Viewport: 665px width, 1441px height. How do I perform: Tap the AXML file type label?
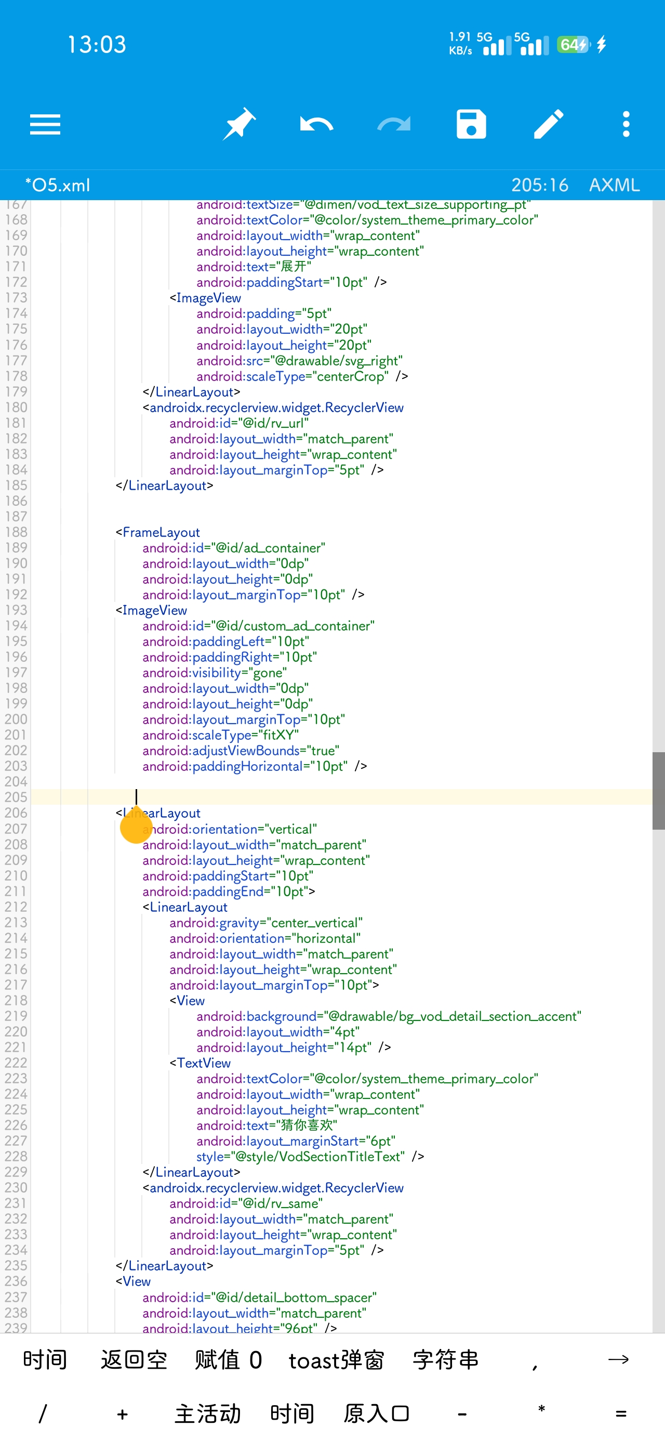coord(614,185)
